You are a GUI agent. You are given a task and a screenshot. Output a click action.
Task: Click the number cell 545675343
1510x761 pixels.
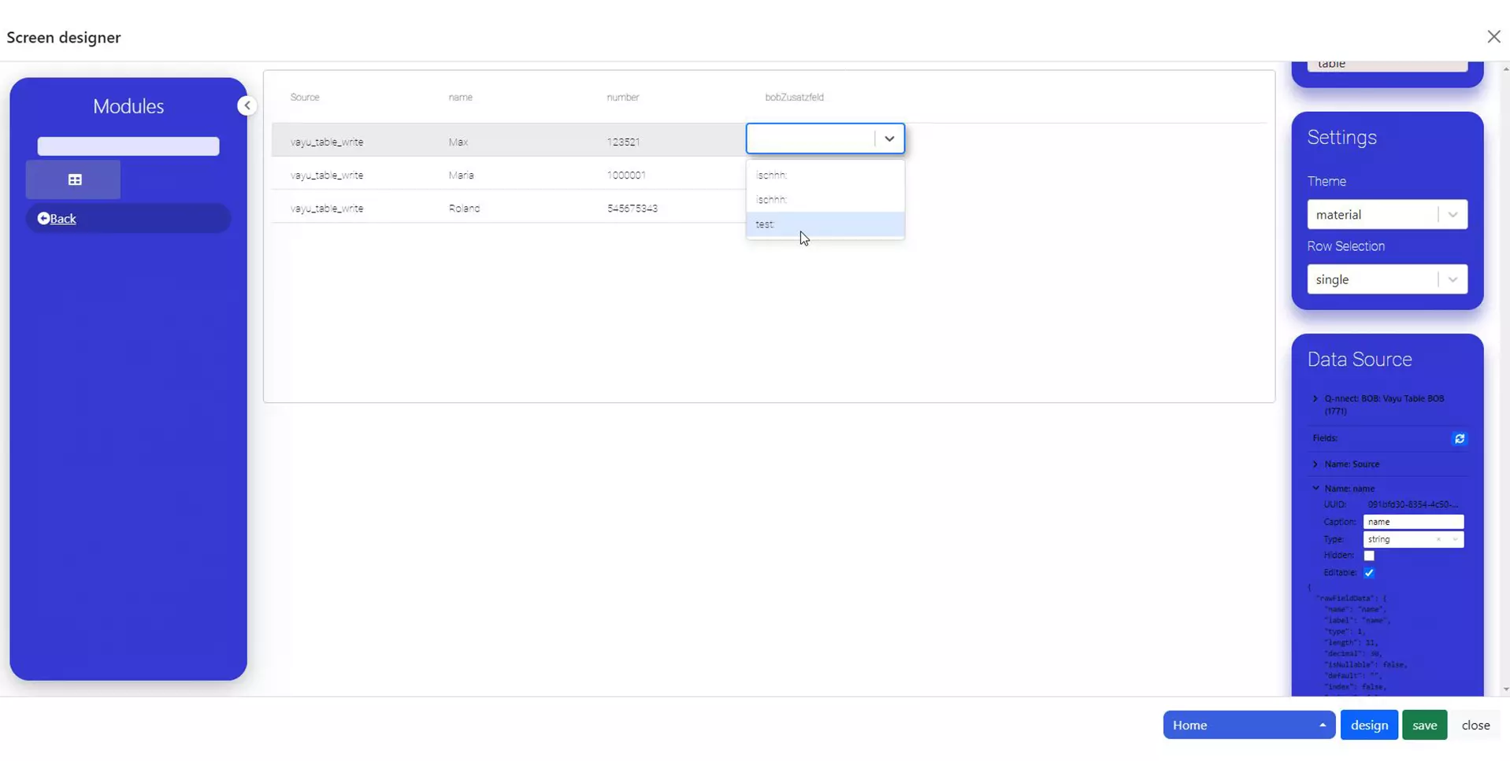633,209
